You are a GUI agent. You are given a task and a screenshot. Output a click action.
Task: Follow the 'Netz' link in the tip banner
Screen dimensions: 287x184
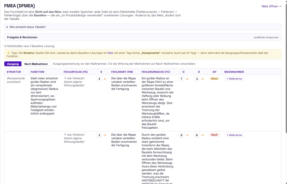click(x=110, y=53)
